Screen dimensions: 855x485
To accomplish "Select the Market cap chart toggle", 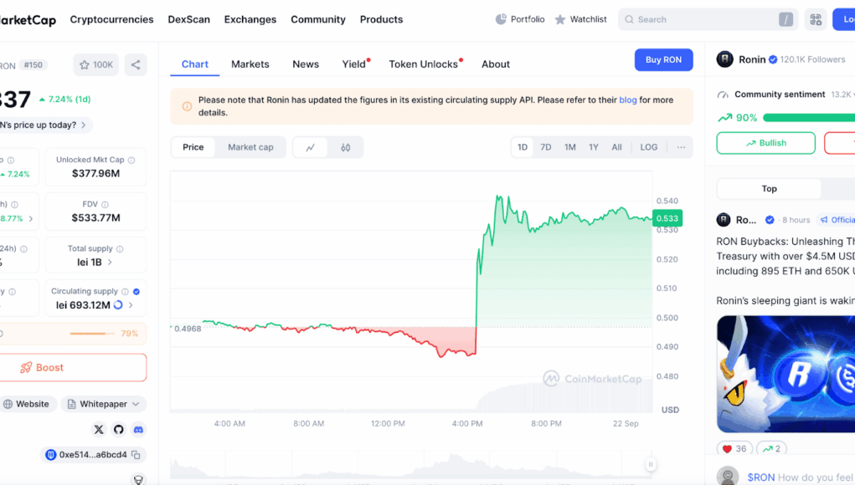I will pyautogui.click(x=250, y=147).
